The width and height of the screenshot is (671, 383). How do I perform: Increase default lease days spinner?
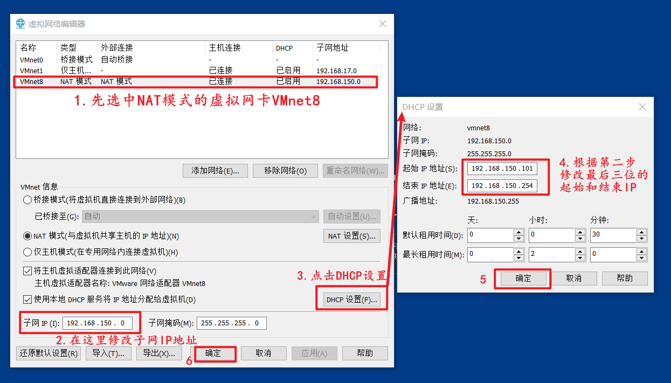click(x=518, y=232)
